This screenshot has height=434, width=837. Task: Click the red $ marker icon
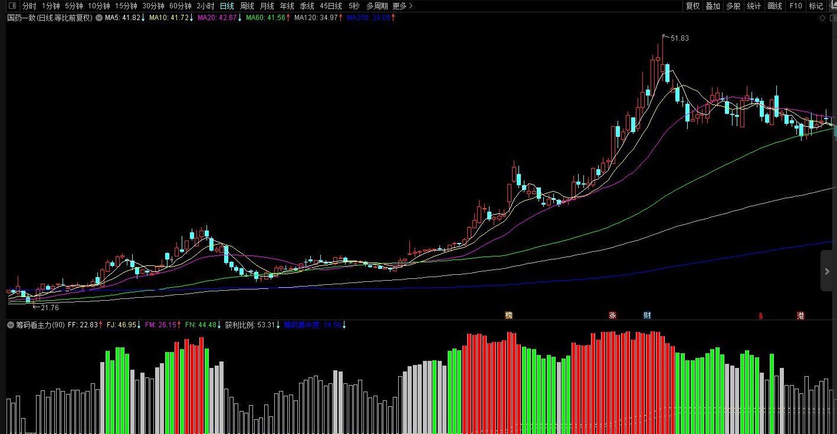(x=761, y=315)
